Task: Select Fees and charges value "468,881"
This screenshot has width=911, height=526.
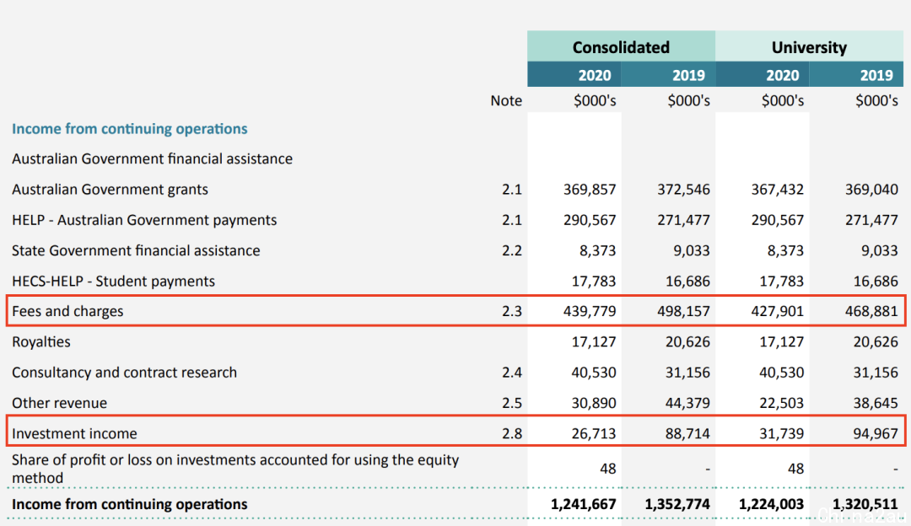Action: pos(871,311)
